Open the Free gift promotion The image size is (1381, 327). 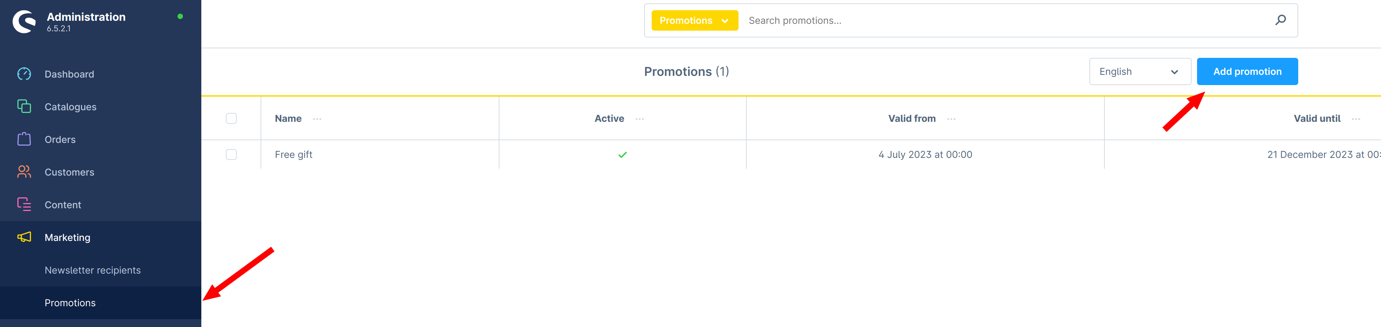pos(293,155)
